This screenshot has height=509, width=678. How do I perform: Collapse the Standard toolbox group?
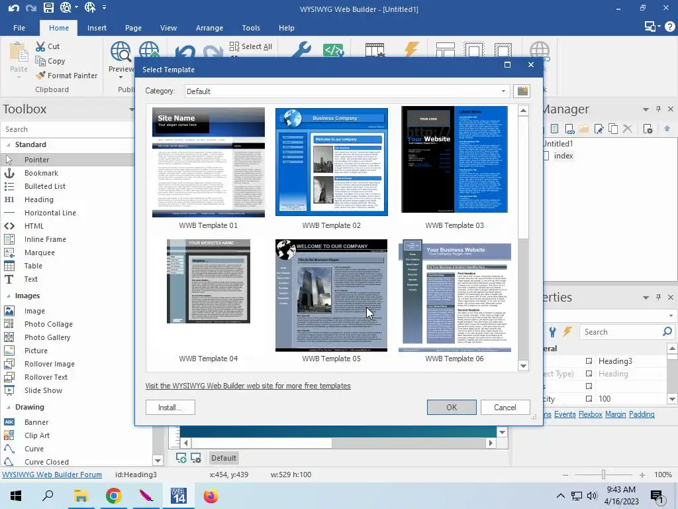(8, 144)
